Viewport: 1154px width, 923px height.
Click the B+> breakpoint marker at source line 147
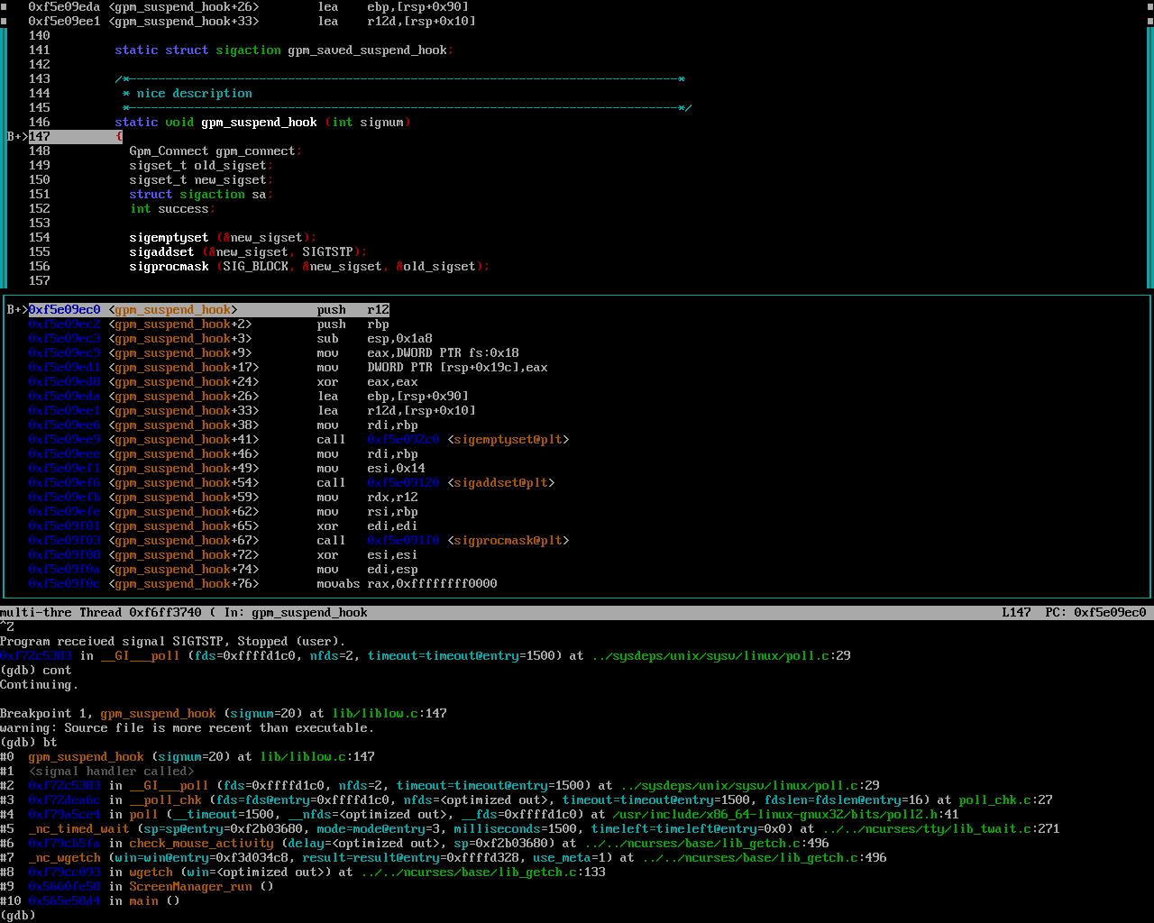17,137
